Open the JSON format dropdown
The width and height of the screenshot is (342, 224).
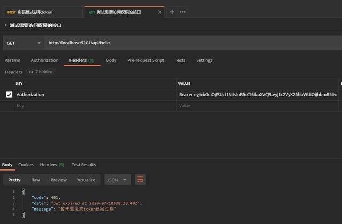[x=118, y=180]
